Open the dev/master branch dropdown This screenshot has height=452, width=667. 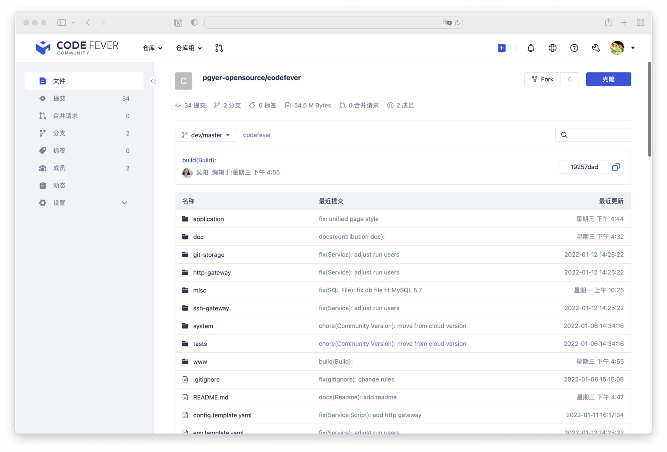[x=205, y=135]
